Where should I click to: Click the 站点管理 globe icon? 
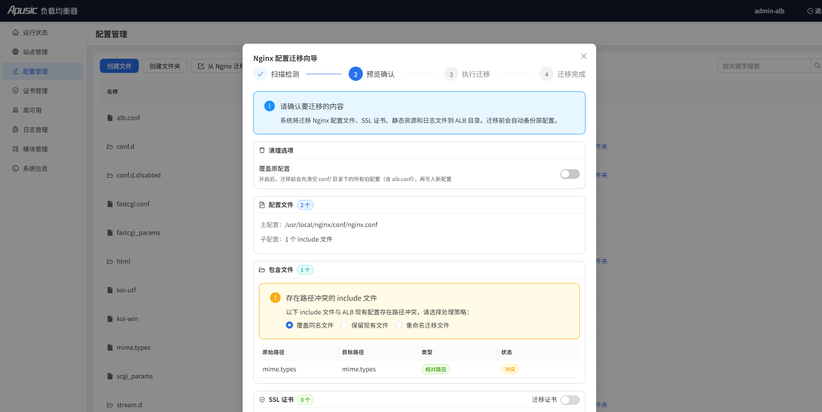tap(15, 52)
